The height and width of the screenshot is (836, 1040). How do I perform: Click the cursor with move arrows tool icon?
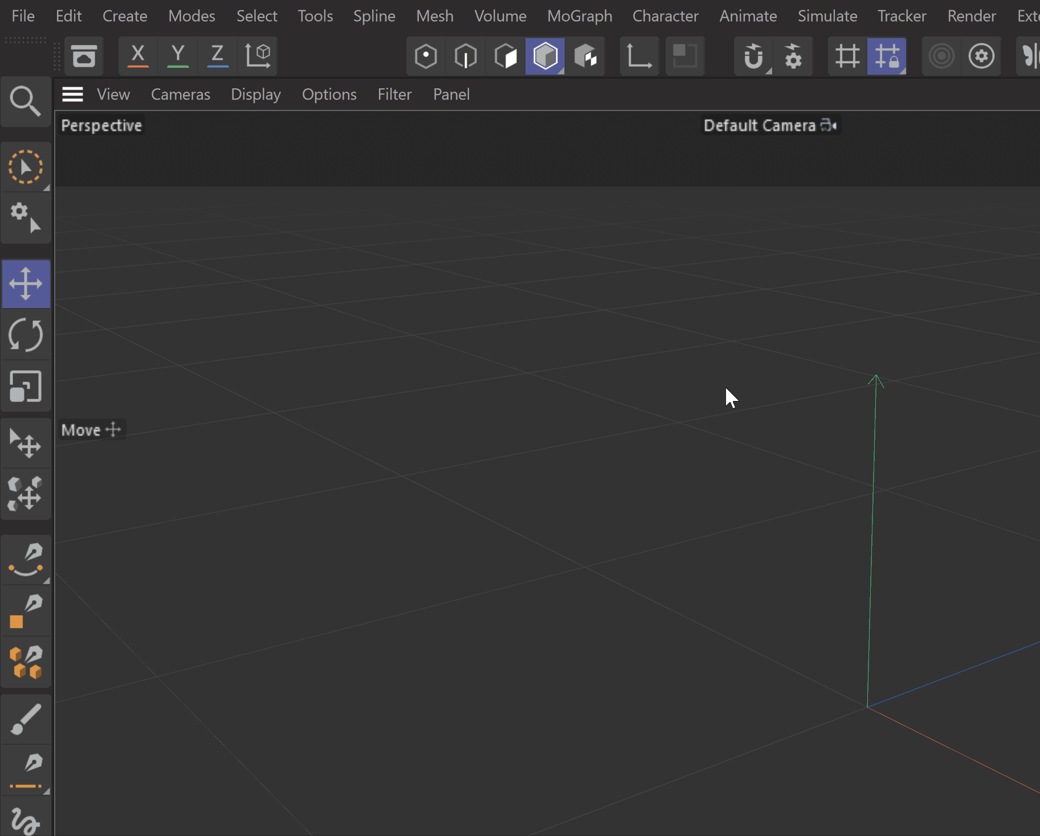[26, 444]
